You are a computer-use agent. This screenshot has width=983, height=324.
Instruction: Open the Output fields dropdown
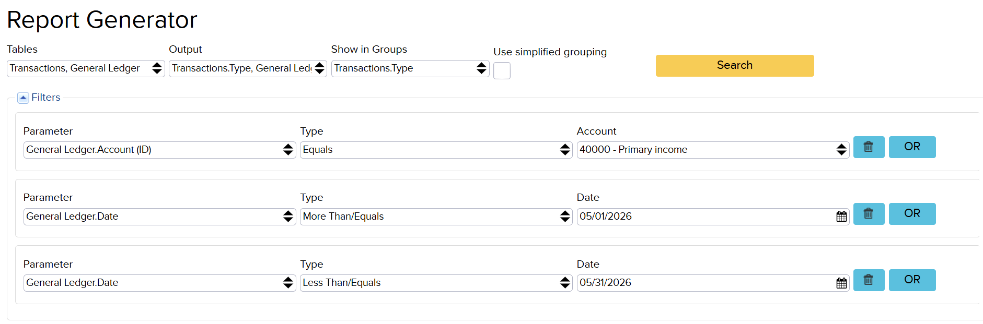[248, 68]
